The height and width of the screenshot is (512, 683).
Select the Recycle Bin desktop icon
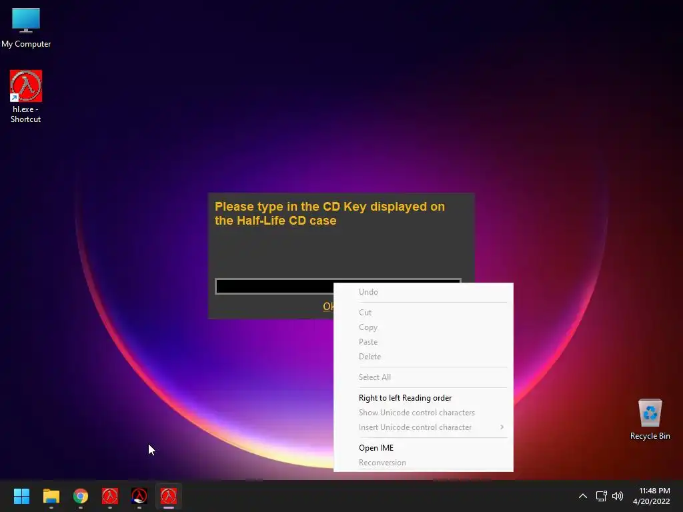650,419
